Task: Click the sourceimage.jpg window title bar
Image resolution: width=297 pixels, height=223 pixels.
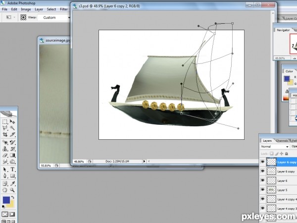Action: click(x=55, y=41)
